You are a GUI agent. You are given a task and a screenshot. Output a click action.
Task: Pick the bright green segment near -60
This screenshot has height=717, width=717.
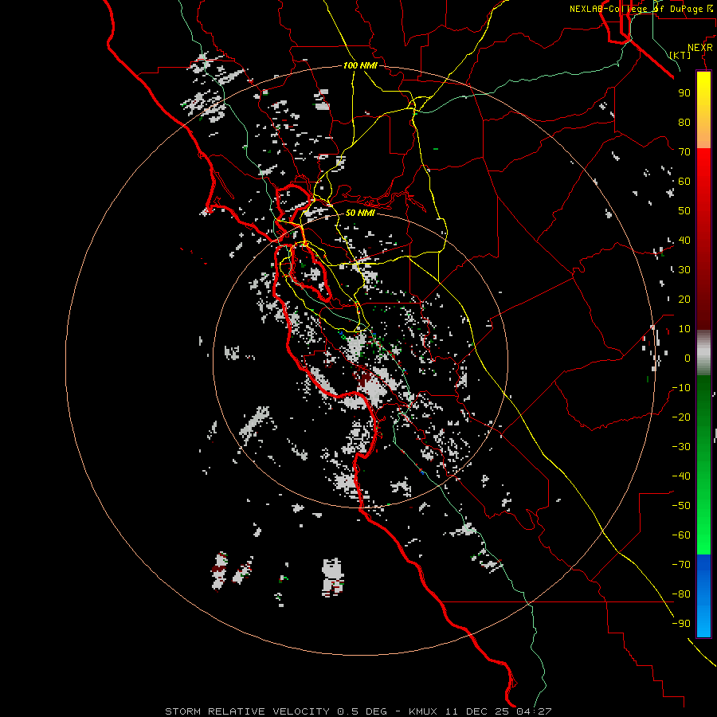(x=703, y=537)
